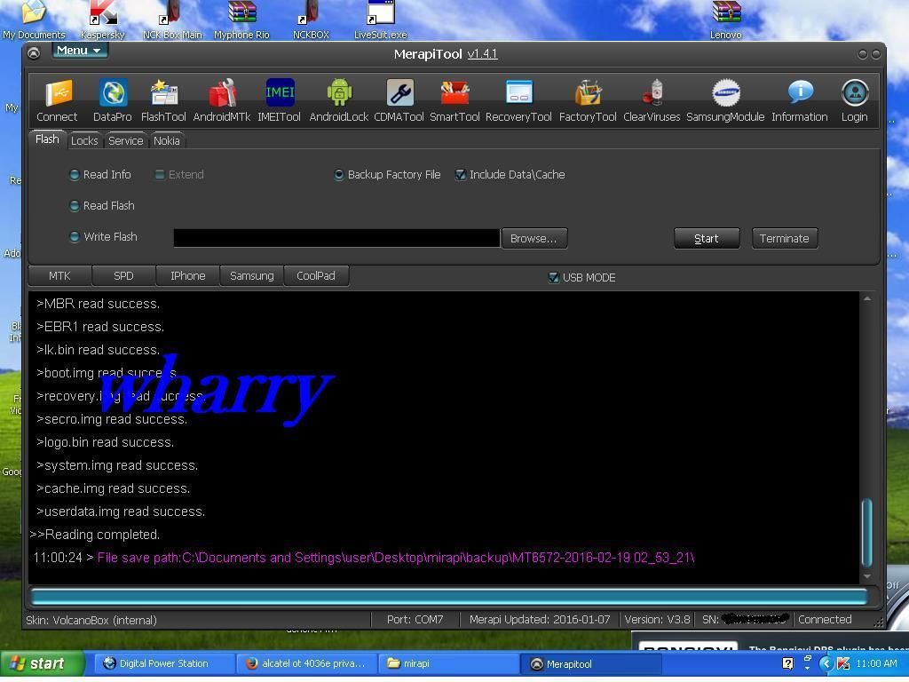Open the Kaspersky desktop shortcut
Screen dimensions: 909x682
click(x=103, y=20)
